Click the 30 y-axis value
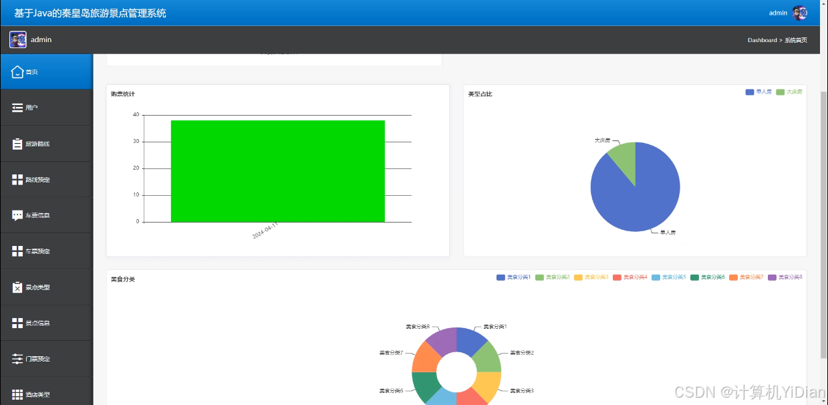The width and height of the screenshot is (828, 405). 136,142
